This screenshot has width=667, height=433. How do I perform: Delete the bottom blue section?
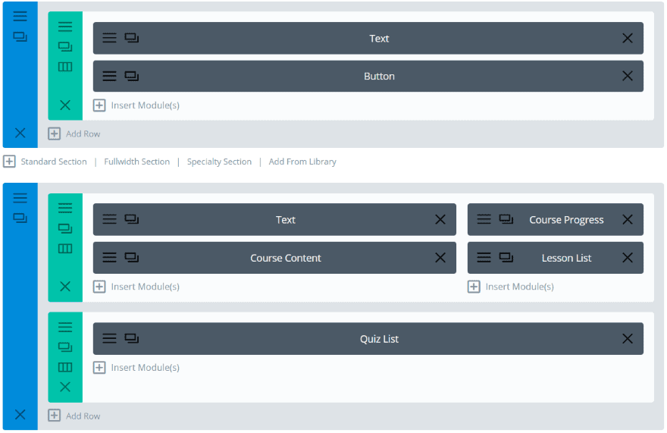[x=20, y=414]
